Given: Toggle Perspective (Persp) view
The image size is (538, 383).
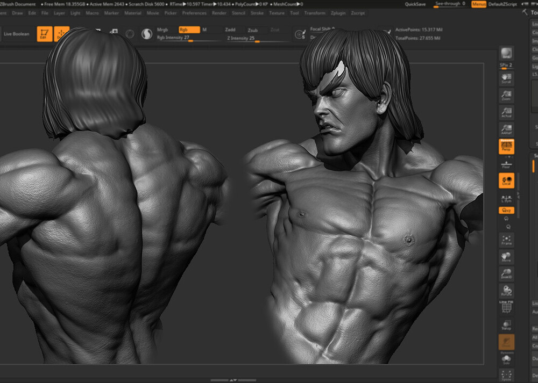Looking at the screenshot, I should click(506, 146).
